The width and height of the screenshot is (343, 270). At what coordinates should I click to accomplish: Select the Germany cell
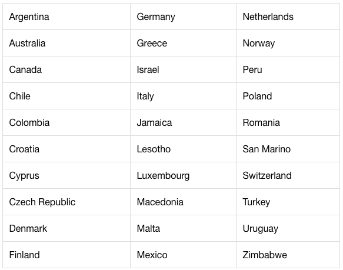184,16
